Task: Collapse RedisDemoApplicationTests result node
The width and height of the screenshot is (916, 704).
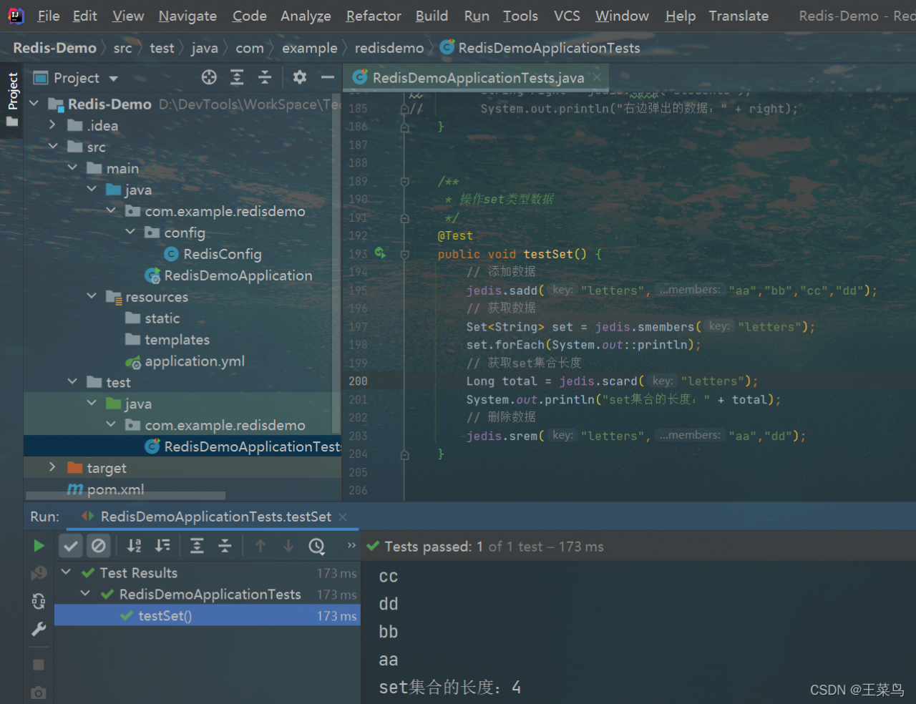Action: pyautogui.click(x=85, y=594)
